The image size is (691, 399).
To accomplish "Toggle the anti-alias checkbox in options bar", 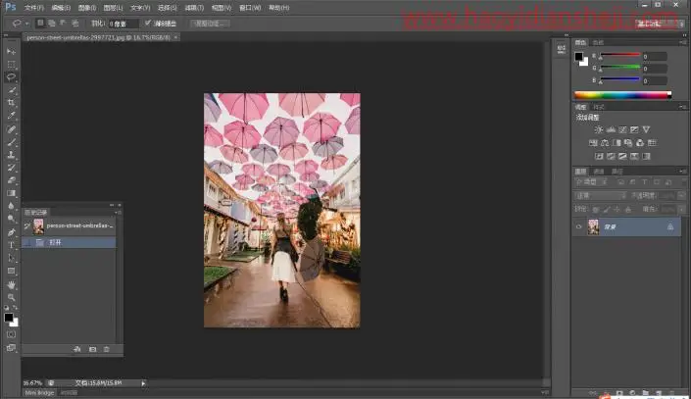I will (148, 23).
